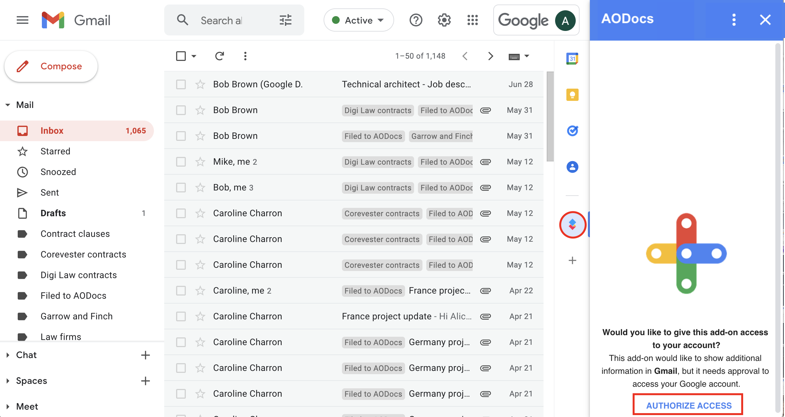Screen dimensions: 785x417
Task: Open the AODocs add-on icon
Action: point(572,225)
